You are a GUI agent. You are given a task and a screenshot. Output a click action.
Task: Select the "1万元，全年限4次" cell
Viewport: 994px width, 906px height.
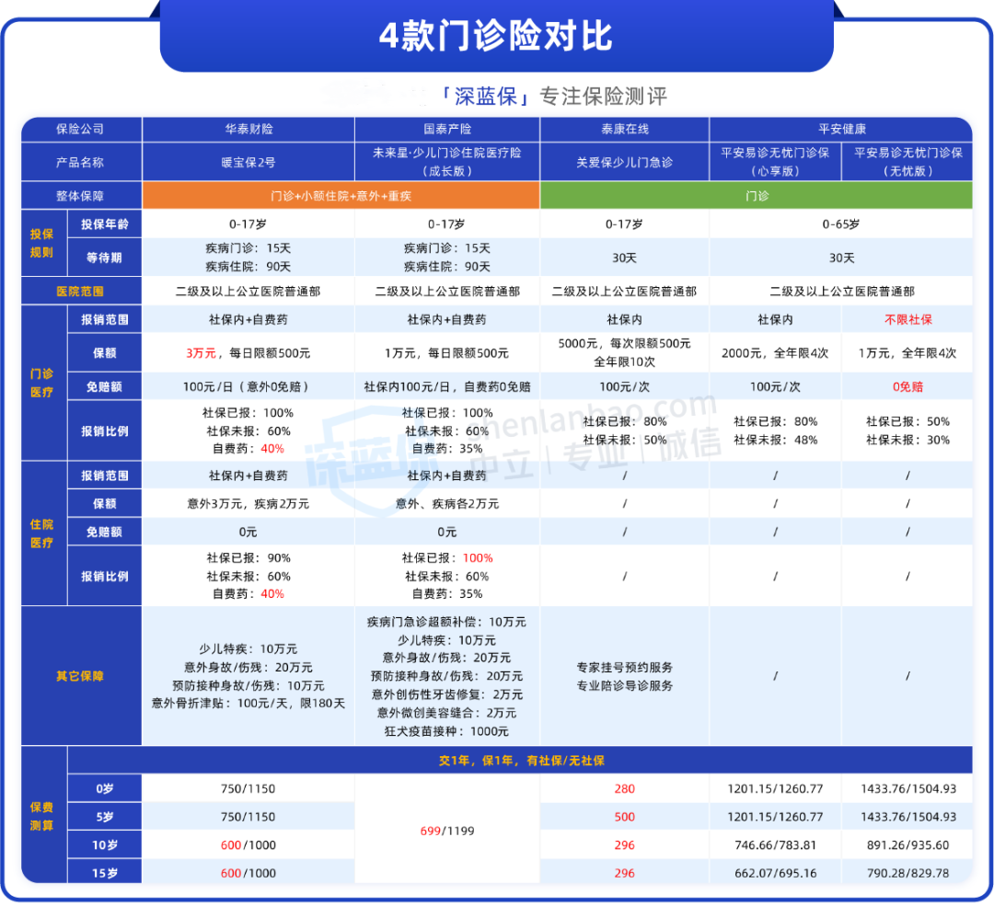point(907,353)
